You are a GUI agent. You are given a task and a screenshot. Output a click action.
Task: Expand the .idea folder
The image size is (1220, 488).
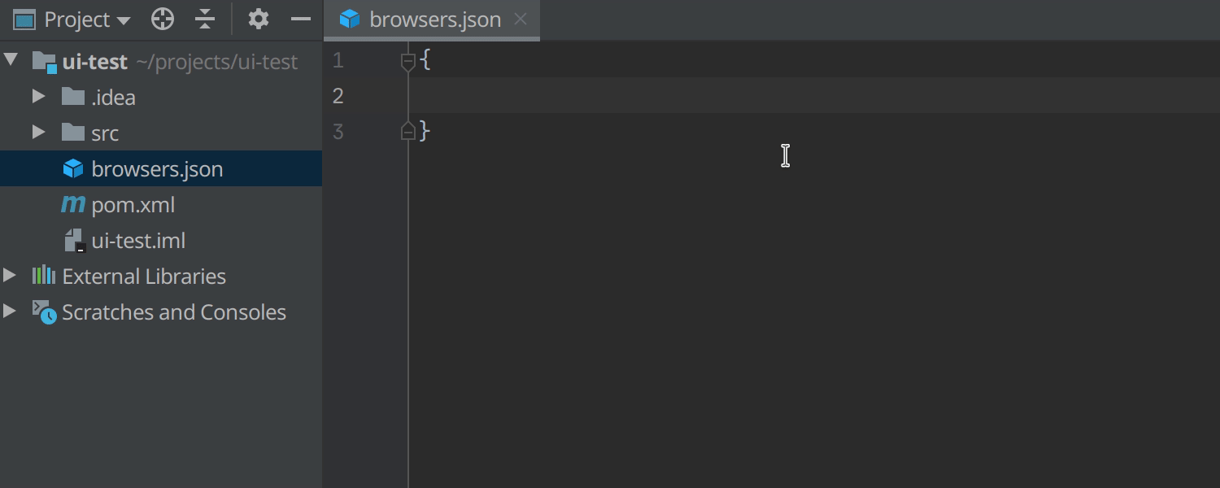(x=38, y=96)
